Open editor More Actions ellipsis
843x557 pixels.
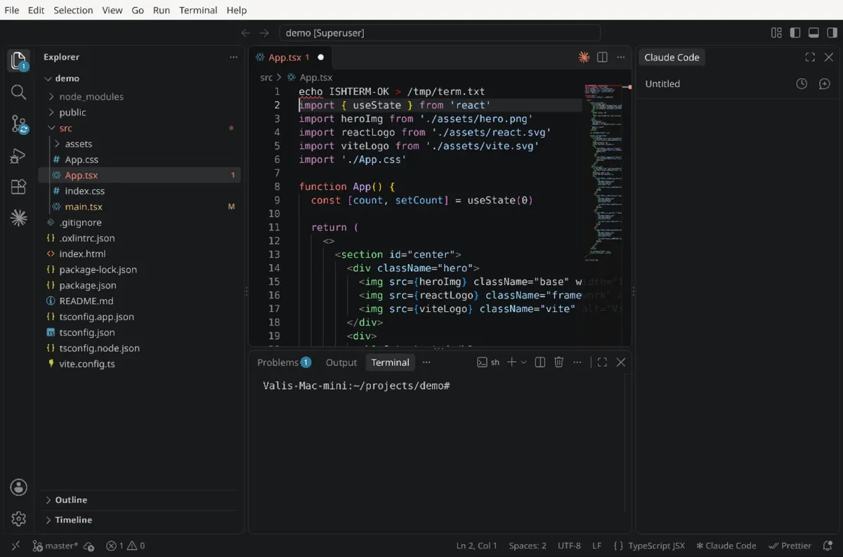[620, 58]
